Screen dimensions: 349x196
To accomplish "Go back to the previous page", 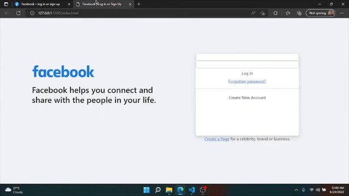I will [x=7, y=13].
